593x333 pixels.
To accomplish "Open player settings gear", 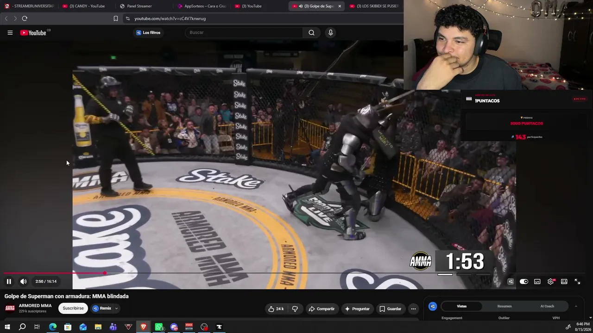I will tap(551, 282).
